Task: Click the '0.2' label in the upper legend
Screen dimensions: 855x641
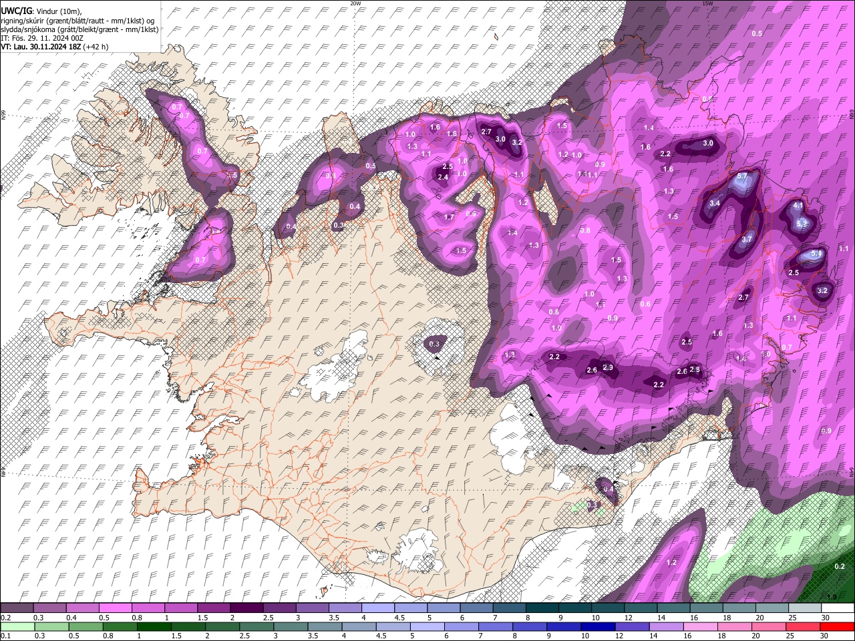Action: click(x=5, y=618)
